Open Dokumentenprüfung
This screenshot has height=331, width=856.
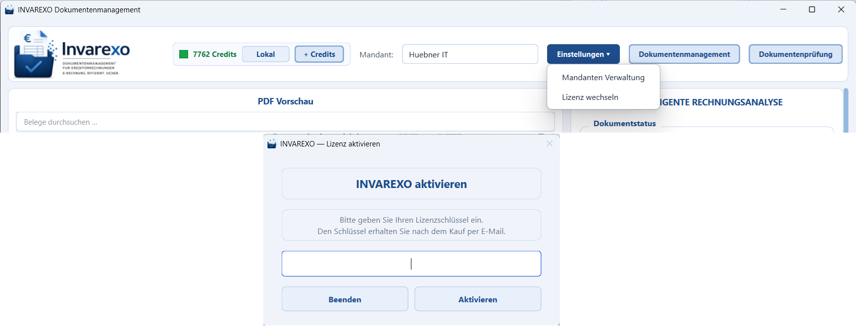click(x=796, y=54)
